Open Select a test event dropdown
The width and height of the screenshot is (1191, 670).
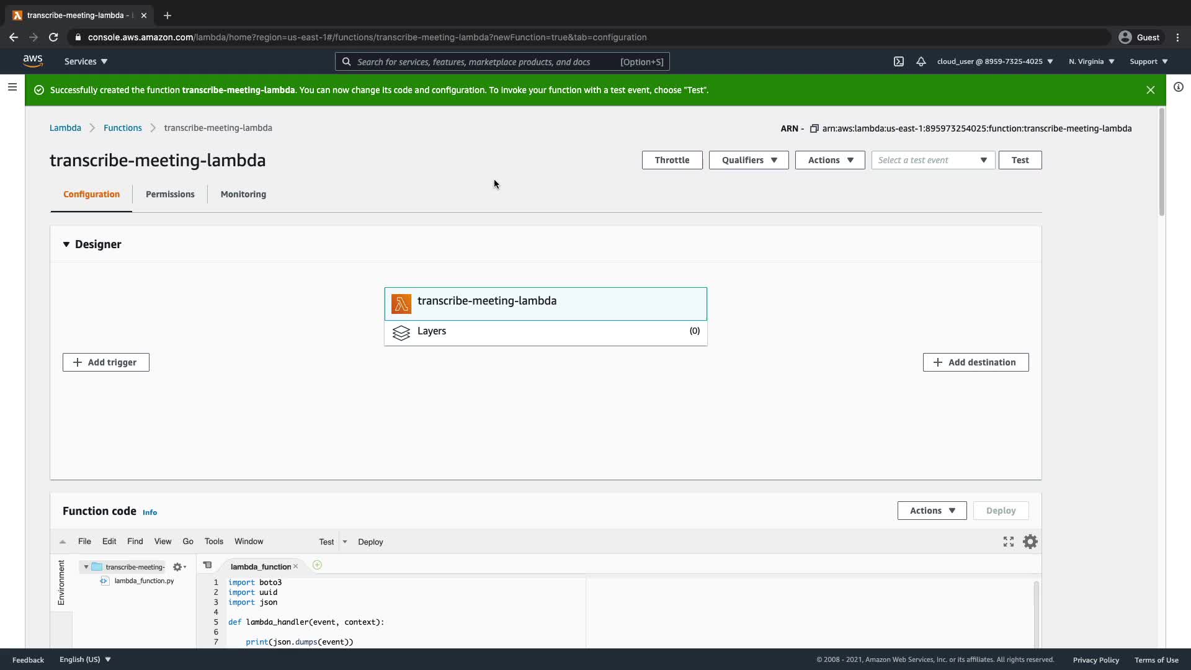coord(932,160)
